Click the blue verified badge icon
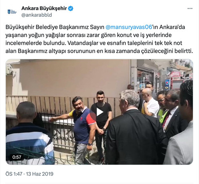The image size is (199, 184). [x=70, y=8]
